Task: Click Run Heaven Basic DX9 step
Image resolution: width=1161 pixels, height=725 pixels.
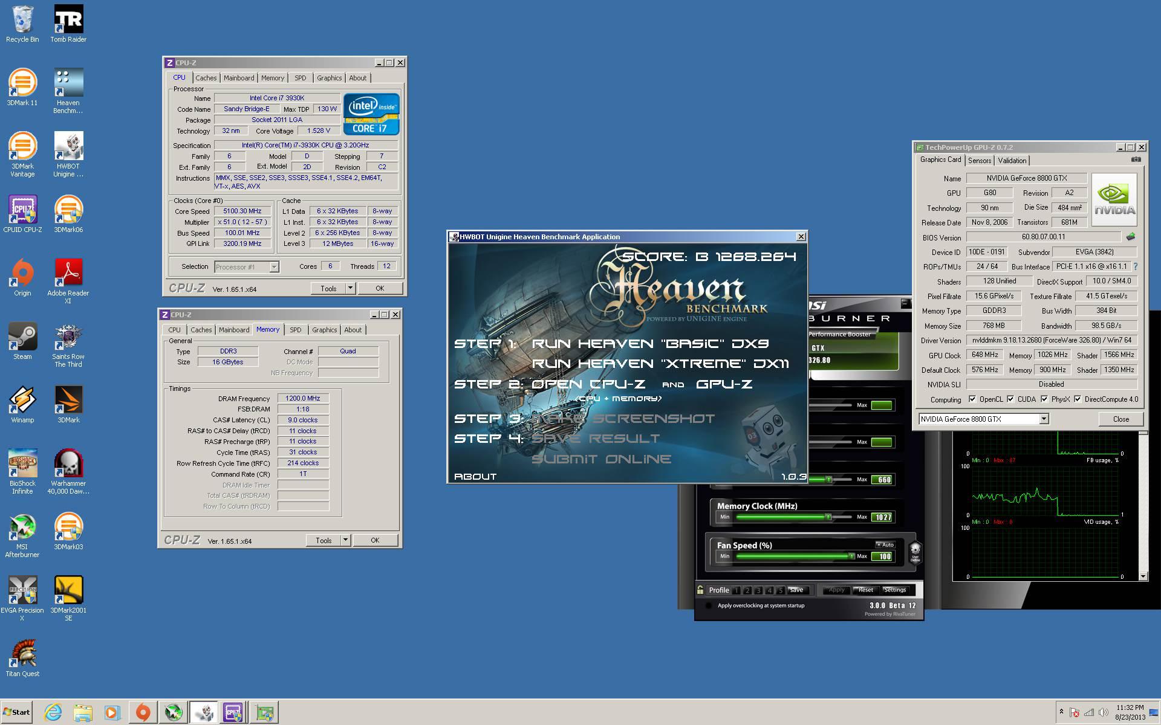Action: 650,344
